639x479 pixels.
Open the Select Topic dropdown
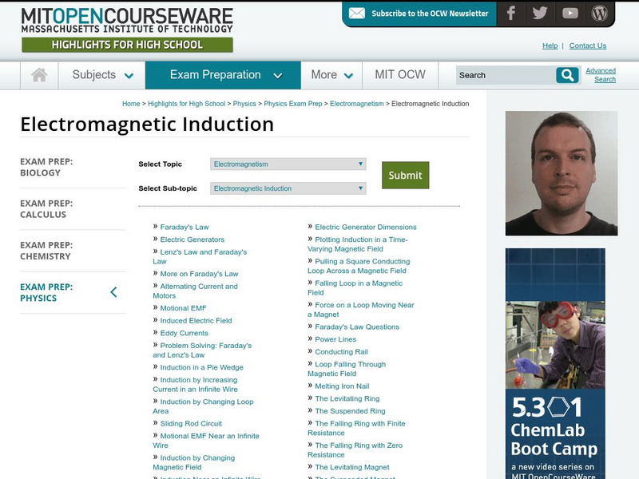pos(288,164)
